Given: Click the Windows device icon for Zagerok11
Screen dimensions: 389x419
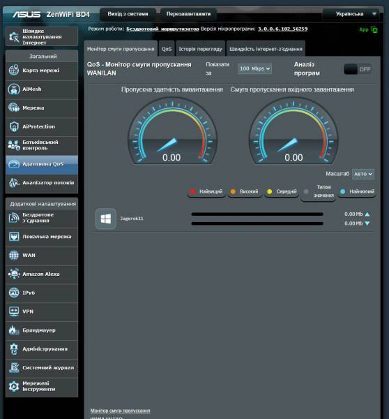Looking at the screenshot, I should (x=106, y=219).
